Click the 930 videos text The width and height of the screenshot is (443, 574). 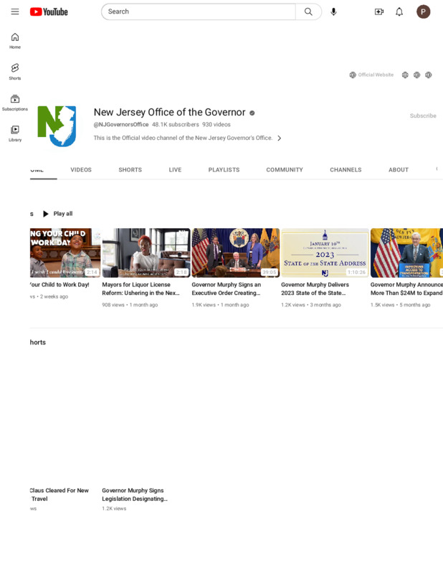[x=216, y=124]
